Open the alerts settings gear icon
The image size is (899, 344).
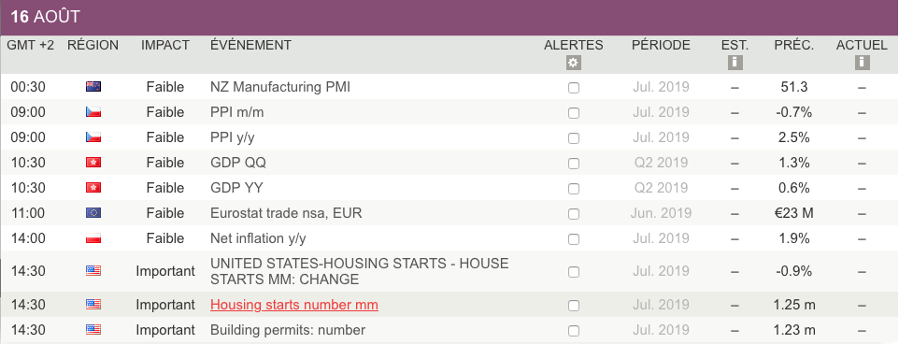coord(574,63)
